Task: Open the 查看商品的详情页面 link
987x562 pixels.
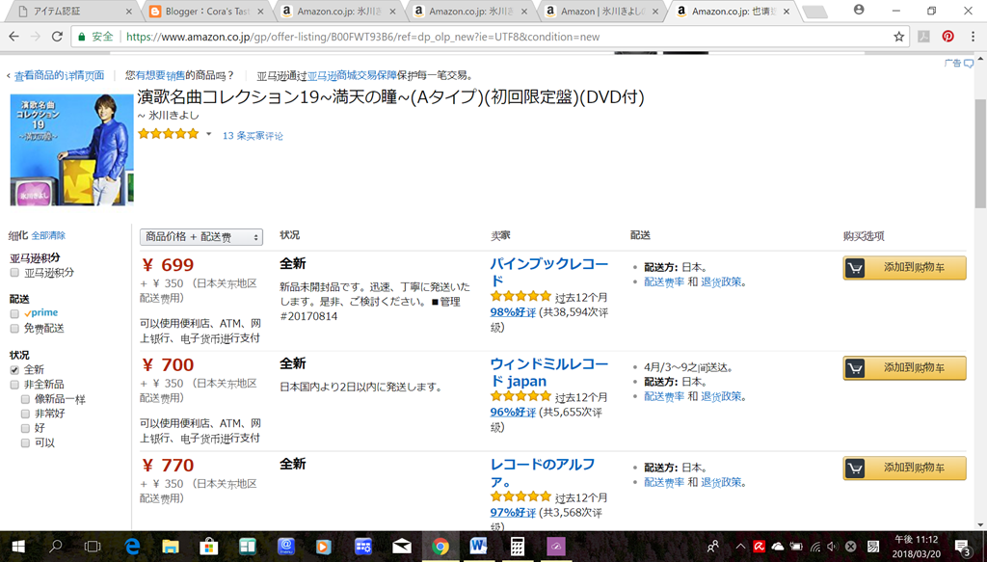Action: tap(59, 75)
